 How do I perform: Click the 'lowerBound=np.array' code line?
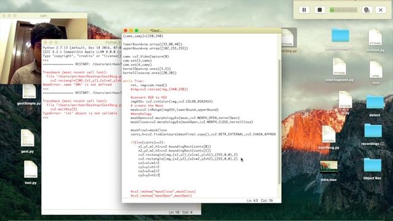[x=153, y=44]
